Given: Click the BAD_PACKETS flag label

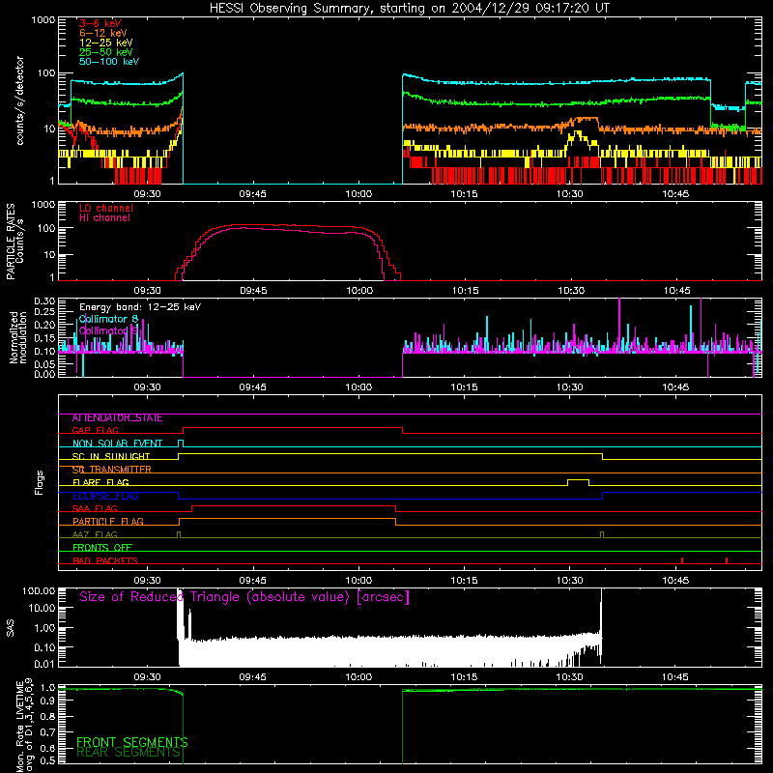Looking at the screenshot, I should 105,560.
